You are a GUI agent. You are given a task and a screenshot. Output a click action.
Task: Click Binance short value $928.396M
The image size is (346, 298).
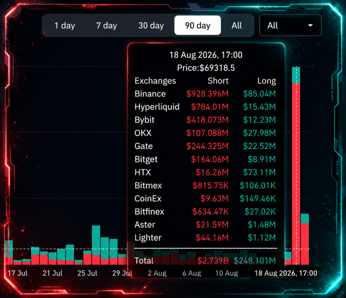(208, 94)
